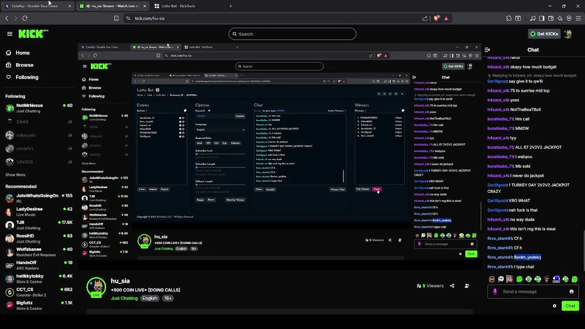Open Brave Rewards triangle icon
The image size is (585, 329).
tap(446, 18)
